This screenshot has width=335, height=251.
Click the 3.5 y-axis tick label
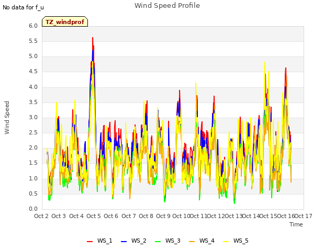(33, 102)
